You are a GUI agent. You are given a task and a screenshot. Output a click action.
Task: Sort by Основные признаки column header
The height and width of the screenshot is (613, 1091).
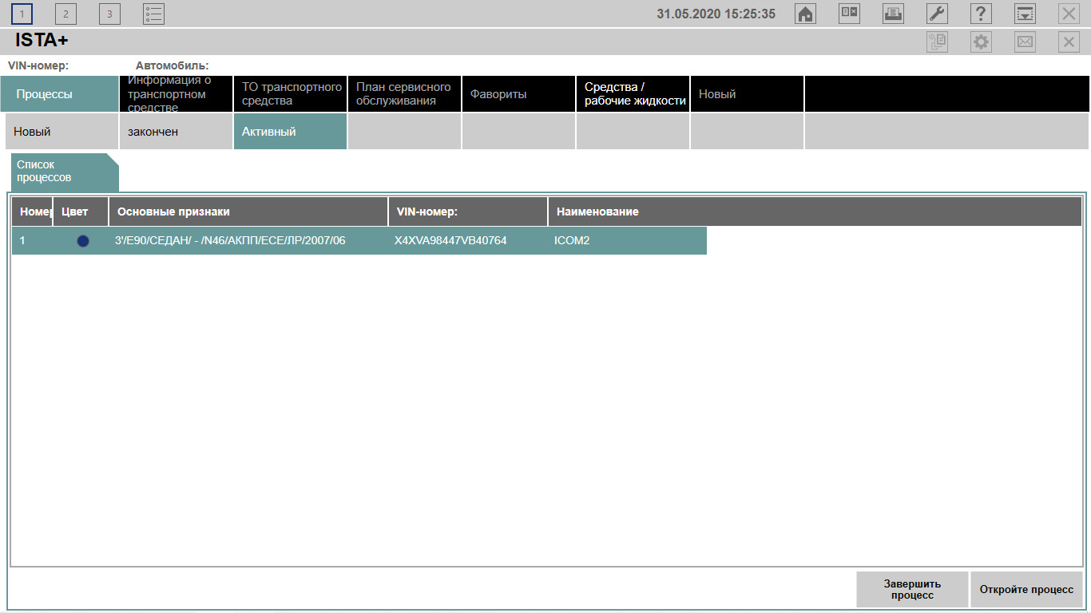click(248, 212)
